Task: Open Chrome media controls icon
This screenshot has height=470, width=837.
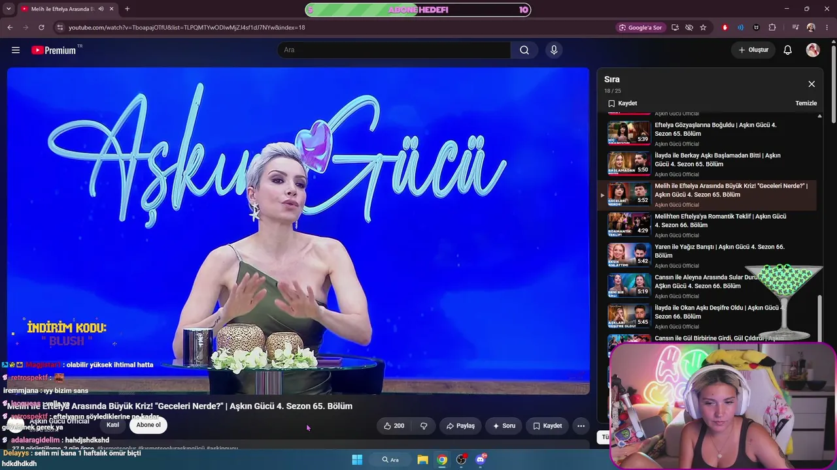Action: coord(795,27)
